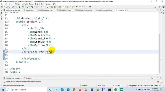Click the editor vertical scrollbar thumb
The image size is (165, 92).
(x=159, y=52)
